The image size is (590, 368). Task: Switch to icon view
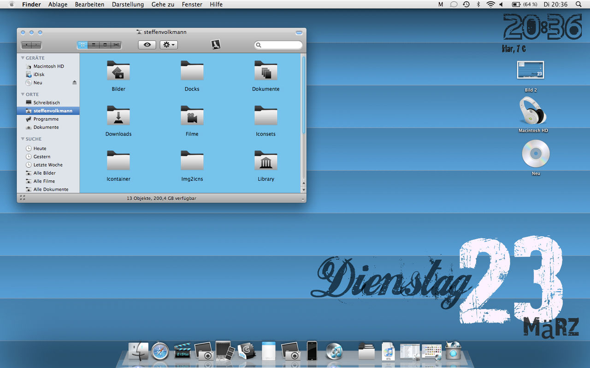point(83,45)
